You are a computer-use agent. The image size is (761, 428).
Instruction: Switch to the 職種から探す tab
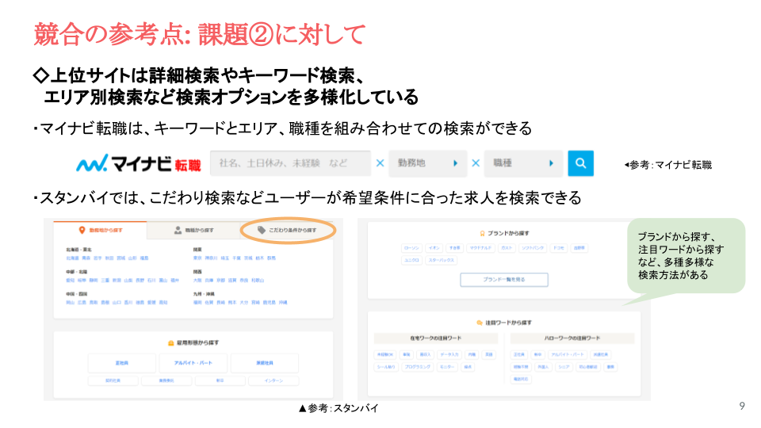193,230
